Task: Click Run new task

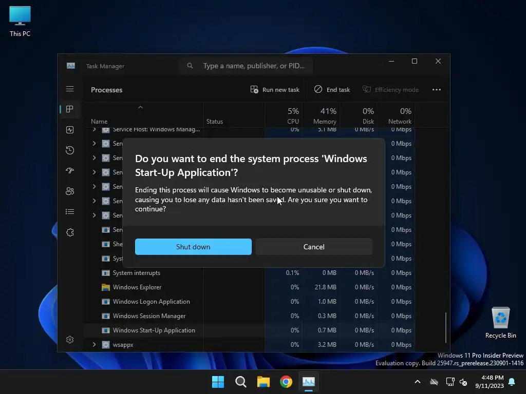Action: click(275, 89)
